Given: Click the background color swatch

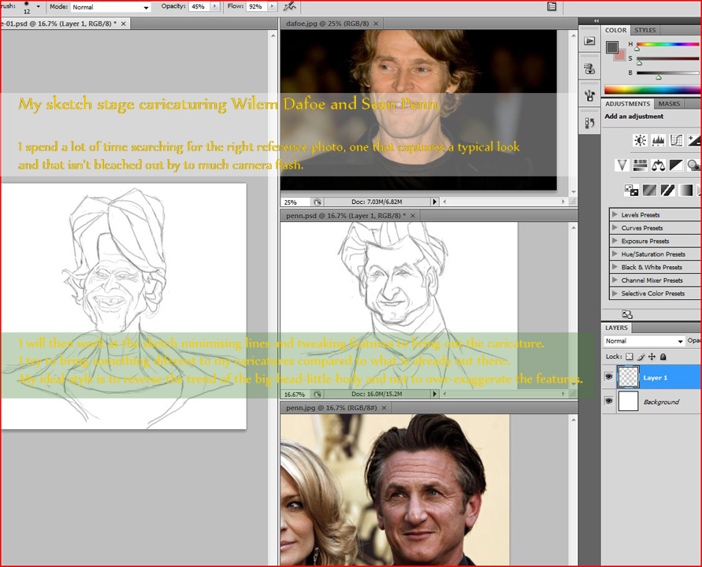Looking at the screenshot, I should [620, 56].
